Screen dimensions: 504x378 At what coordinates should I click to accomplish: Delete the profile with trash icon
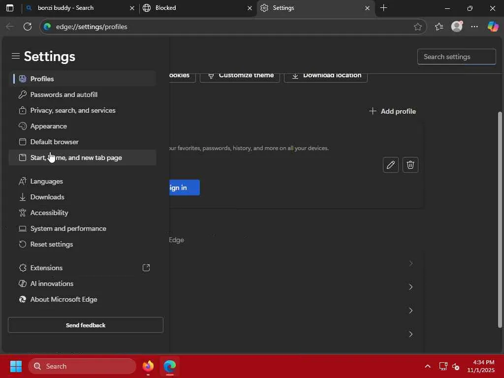410,165
